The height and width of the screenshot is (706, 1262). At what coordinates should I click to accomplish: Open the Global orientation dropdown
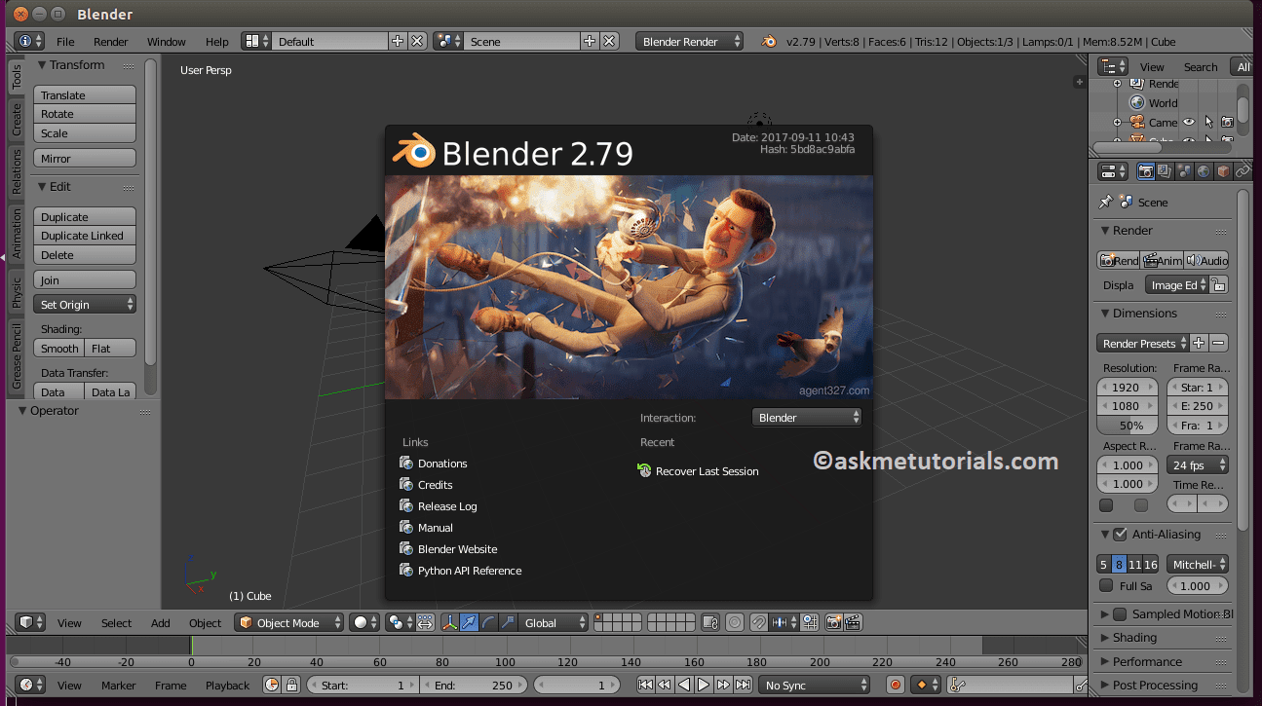point(554,622)
